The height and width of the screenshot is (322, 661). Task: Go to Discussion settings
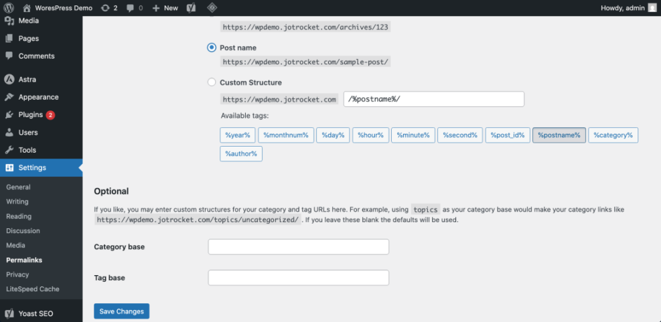click(x=23, y=230)
